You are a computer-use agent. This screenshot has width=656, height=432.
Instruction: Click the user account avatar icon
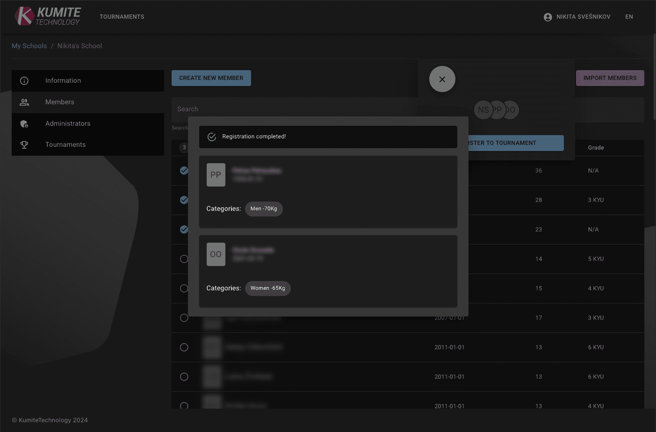tap(548, 17)
